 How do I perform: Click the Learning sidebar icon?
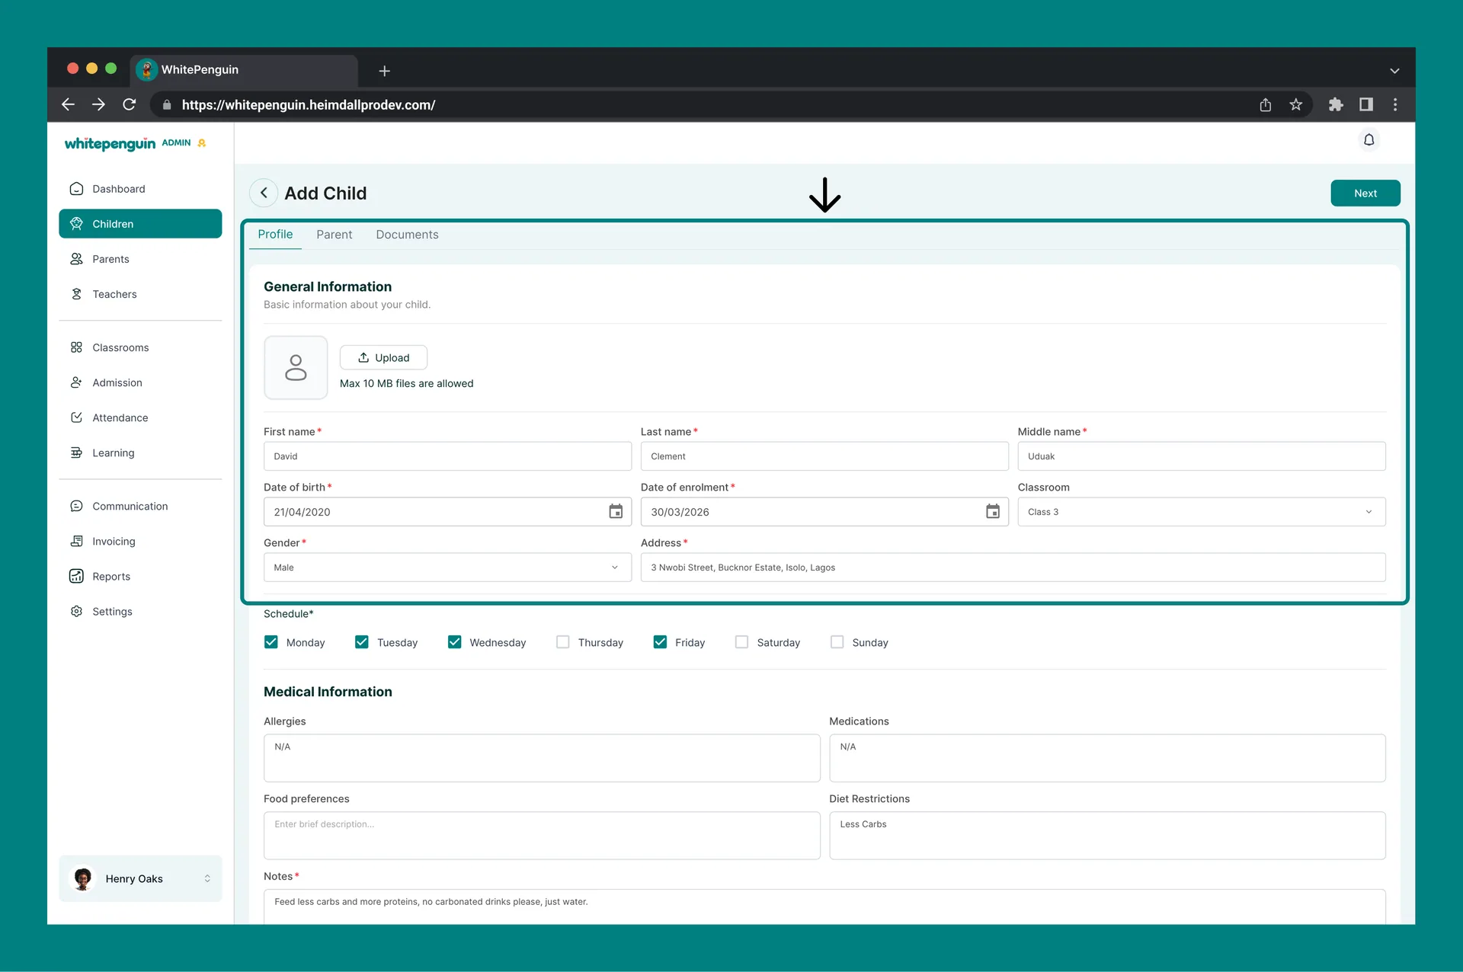(76, 452)
